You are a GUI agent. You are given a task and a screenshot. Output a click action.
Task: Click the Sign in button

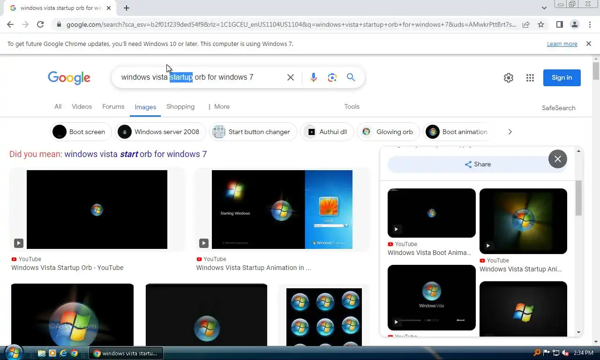[x=562, y=78]
